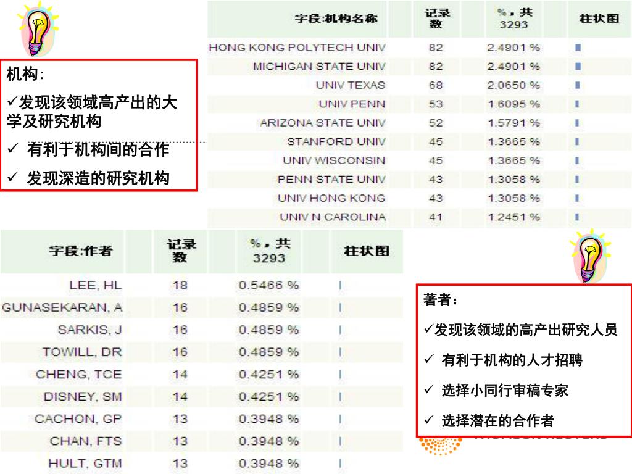Select UNIV WISCONSIN entry
The image size is (632, 474).
click(334, 160)
